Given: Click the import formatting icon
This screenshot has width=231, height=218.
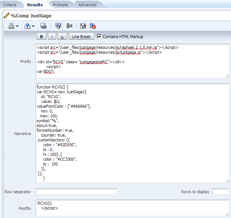Looking at the screenshot, I should click(93, 26).
